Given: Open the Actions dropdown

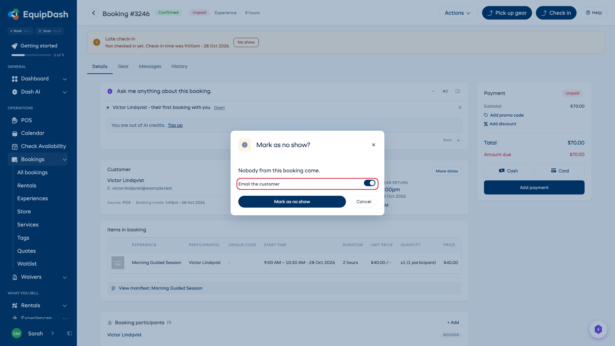Looking at the screenshot, I should pos(458,13).
